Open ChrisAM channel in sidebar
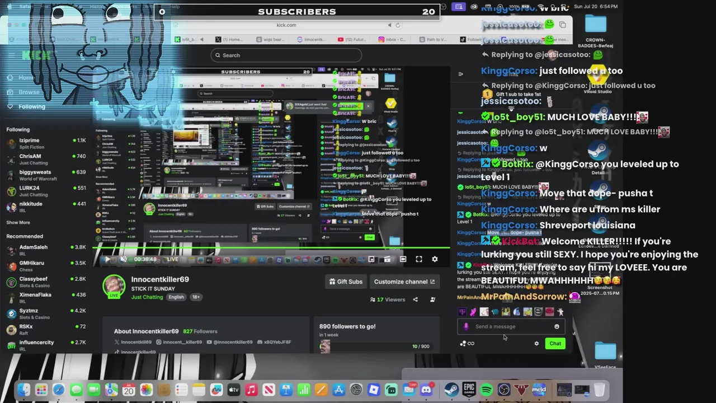Image resolution: width=716 pixels, height=403 pixels. (x=46, y=159)
